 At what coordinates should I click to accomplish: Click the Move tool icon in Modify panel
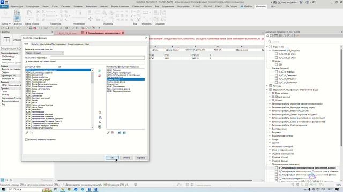pos(91,19)
